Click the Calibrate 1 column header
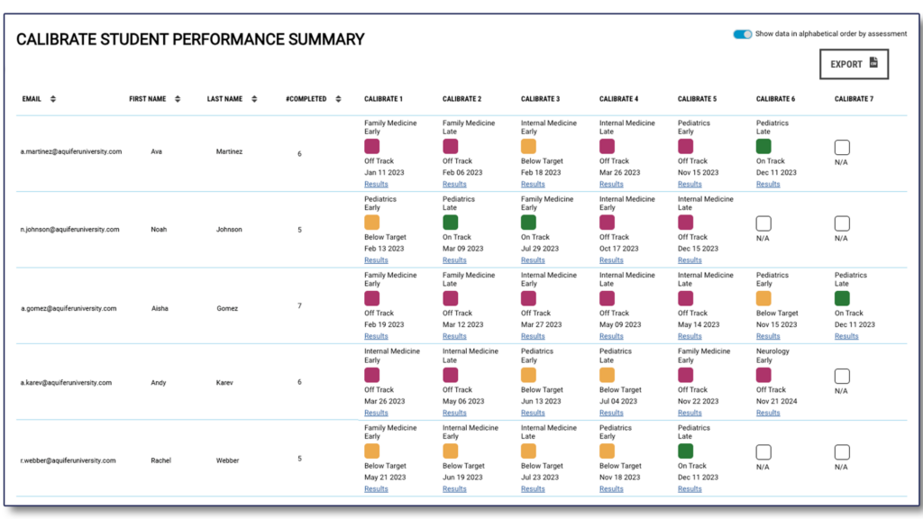 pyautogui.click(x=383, y=99)
